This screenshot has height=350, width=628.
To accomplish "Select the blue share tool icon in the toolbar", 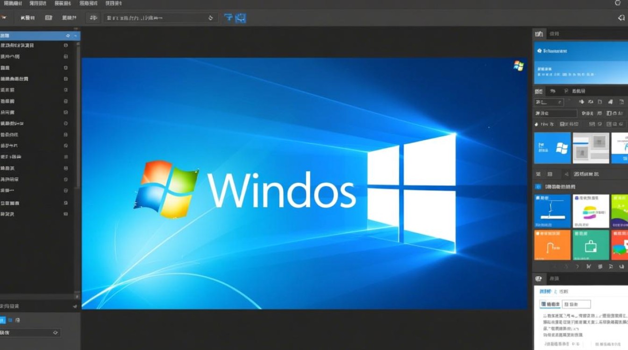I will point(228,17).
